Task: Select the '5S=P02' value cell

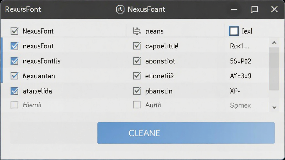Action: (241, 61)
